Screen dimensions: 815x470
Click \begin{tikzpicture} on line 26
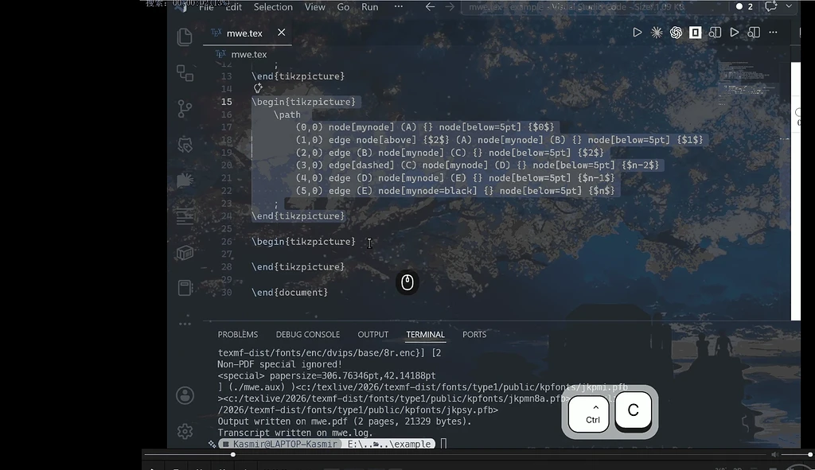pos(303,242)
